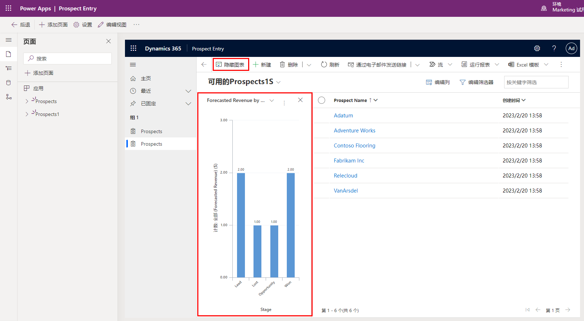Open the Excel 模板 menu

529,65
